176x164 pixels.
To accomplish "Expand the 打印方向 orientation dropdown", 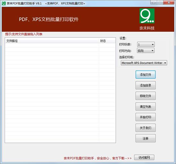I will pyautogui.click(x=146, y=51).
